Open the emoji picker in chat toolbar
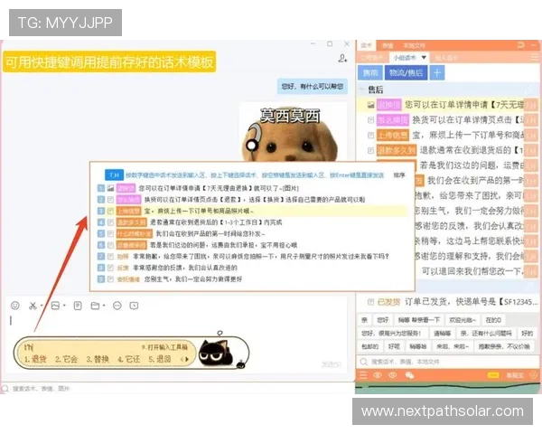 tap(13, 306)
